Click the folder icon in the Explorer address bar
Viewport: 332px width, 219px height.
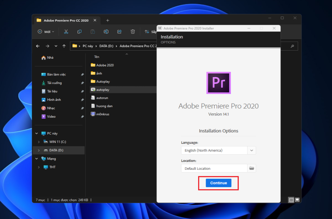pos(75,46)
